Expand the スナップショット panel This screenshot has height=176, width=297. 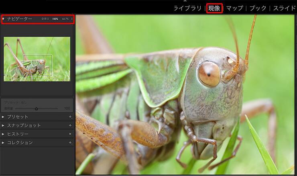[4, 125]
